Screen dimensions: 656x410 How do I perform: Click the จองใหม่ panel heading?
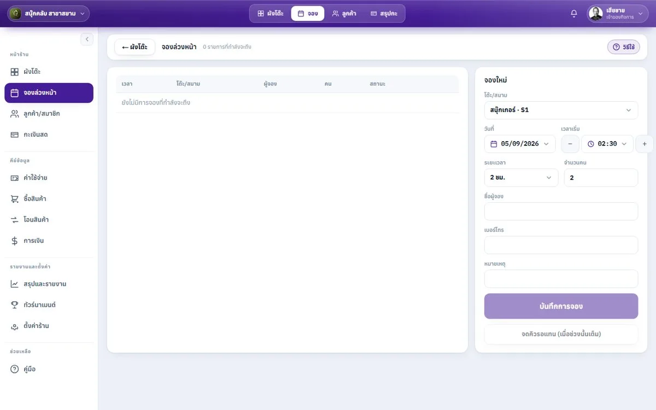(496, 80)
